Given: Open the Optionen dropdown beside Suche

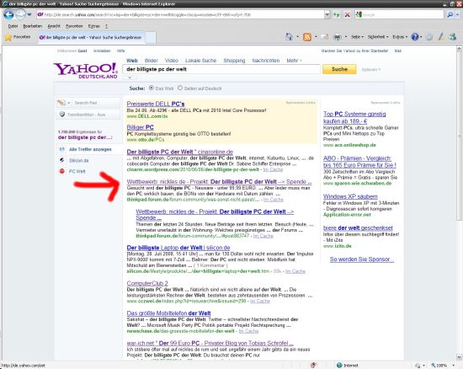Looking at the screenshot, I should tap(371, 70).
